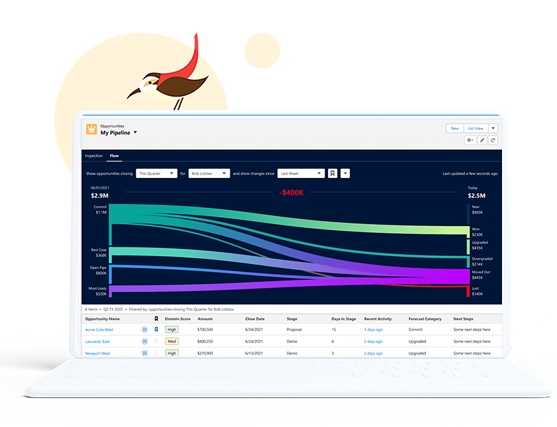Image resolution: width=557 pixels, height=427 pixels.
Task: Open Einstein insights icon for Acme Cola West
Action: (x=145, y=330)
